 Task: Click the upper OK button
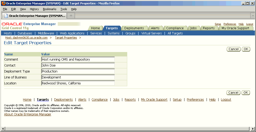click(246, 49)
